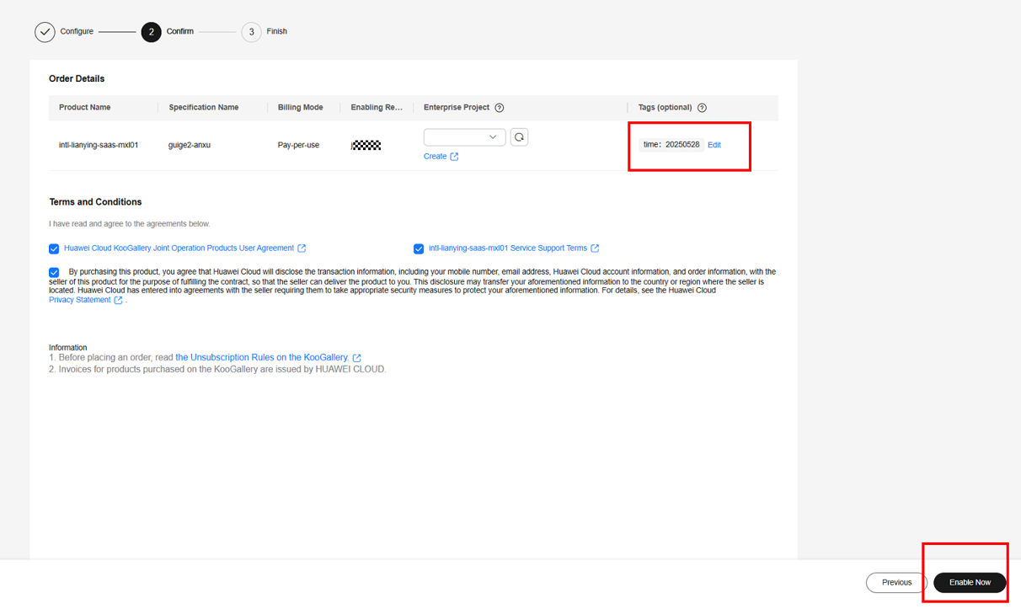Click the Finish step label
The height and width of the screenshot is (609, 1021).
[x=277, y=31]
